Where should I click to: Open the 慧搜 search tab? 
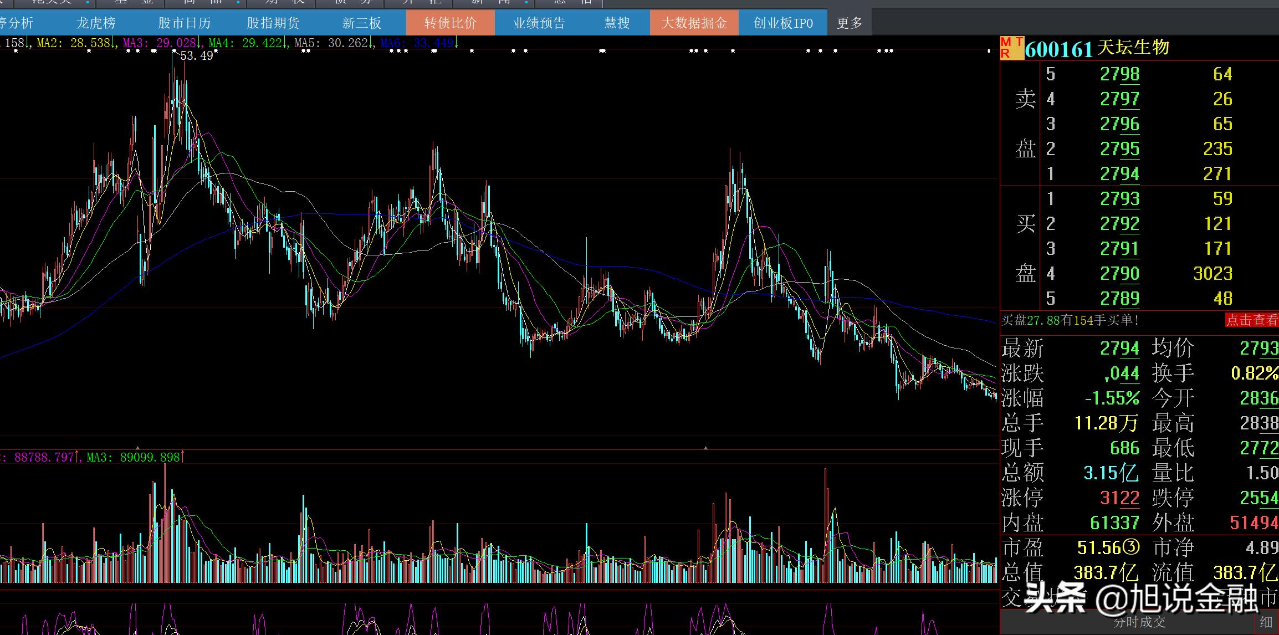click(616, 23)
